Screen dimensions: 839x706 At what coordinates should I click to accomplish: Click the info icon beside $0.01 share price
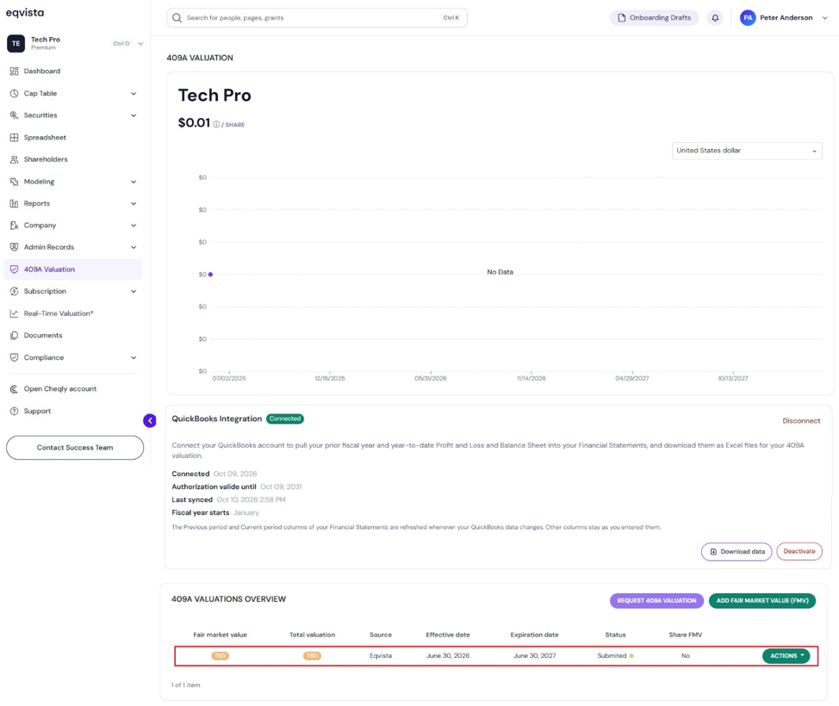(216, 124)
